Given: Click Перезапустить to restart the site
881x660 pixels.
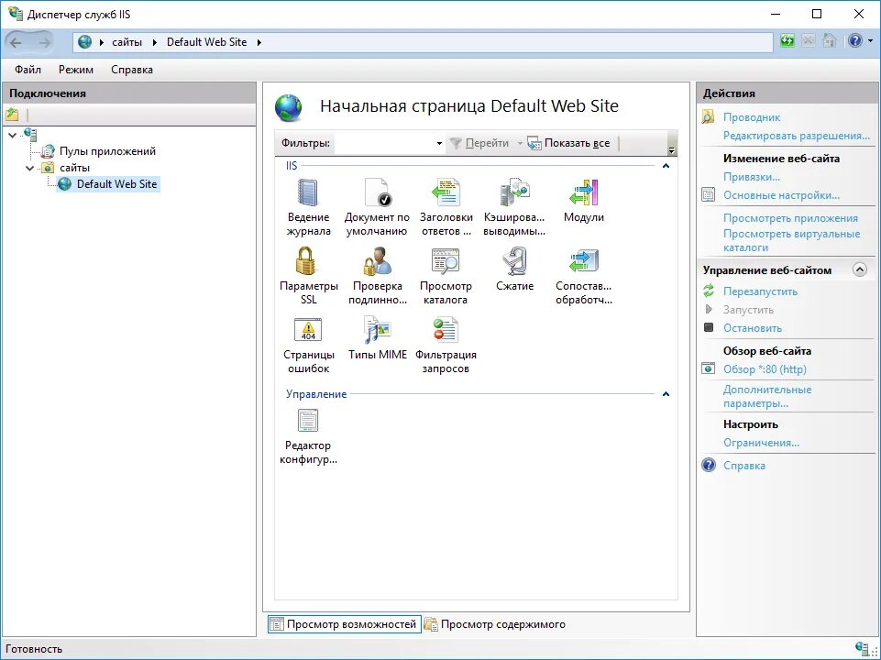Looking at the screenshot, I should [x=760, y=291].
